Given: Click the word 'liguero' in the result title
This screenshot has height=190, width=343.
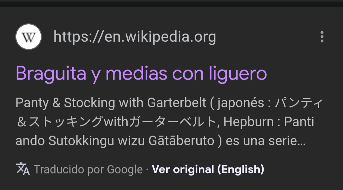Looking at the screenshot, I should tap(238, 74).
